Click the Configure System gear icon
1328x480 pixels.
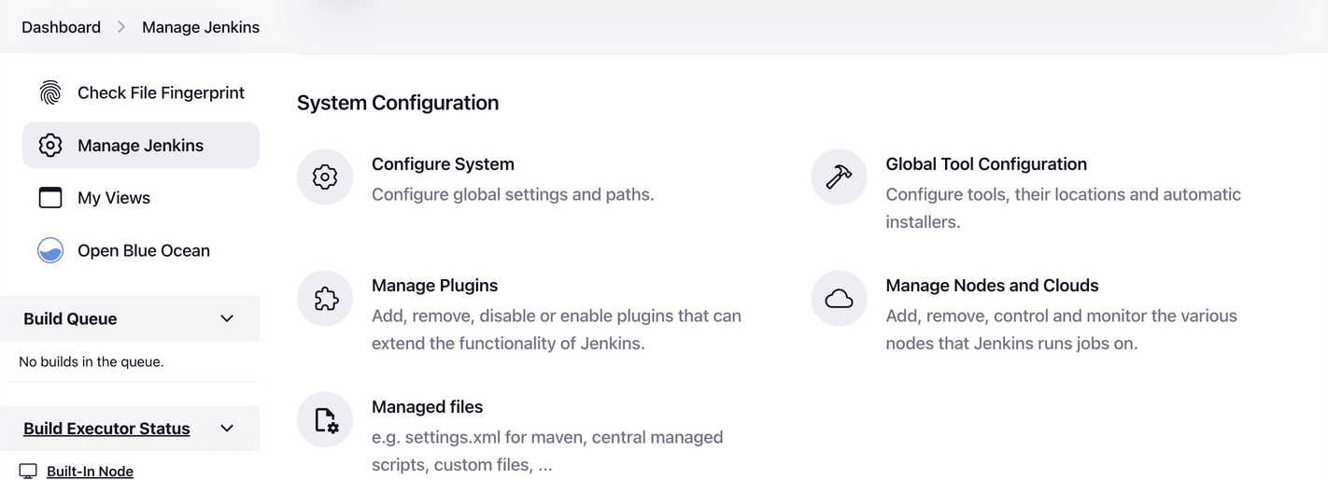pos(325,176)
